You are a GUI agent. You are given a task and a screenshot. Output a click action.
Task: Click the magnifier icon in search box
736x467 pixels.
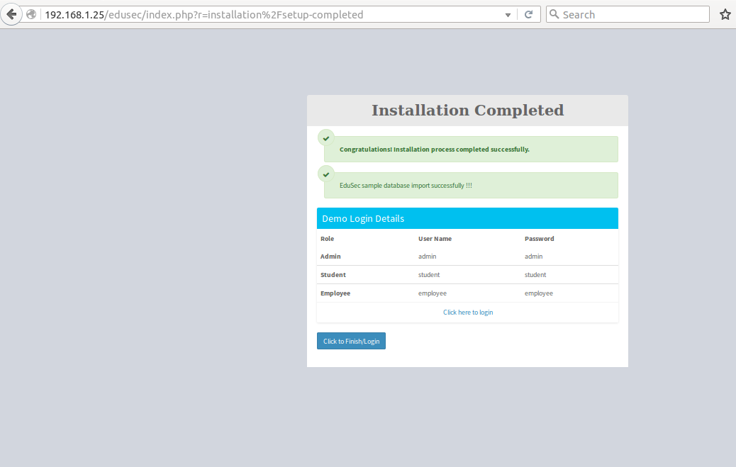pos(554,15)
